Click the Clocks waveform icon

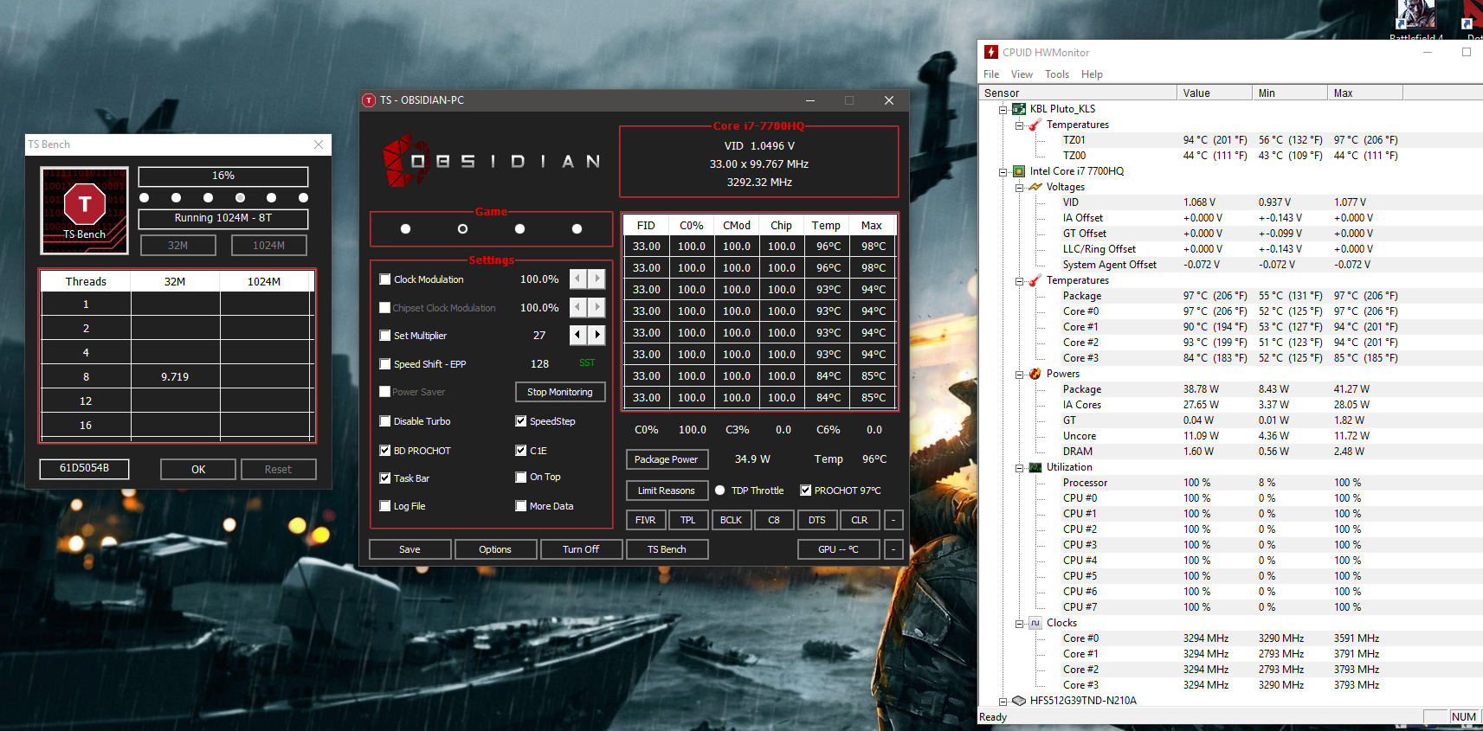click(1035, 623)
